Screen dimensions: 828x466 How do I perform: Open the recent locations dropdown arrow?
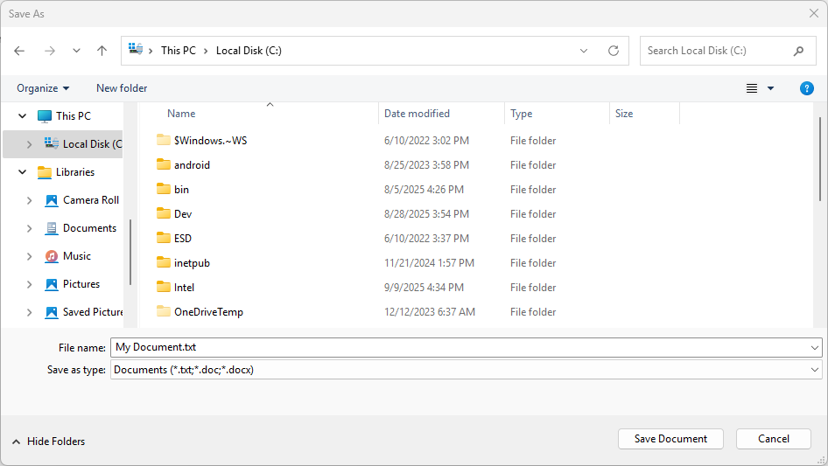coord(76,51)
